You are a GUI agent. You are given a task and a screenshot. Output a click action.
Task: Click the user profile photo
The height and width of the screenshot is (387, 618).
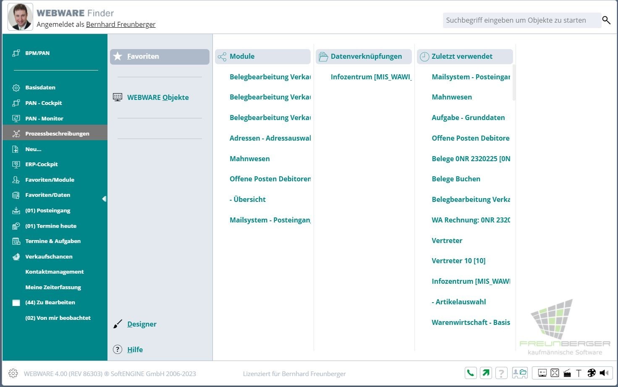(20, 17)
